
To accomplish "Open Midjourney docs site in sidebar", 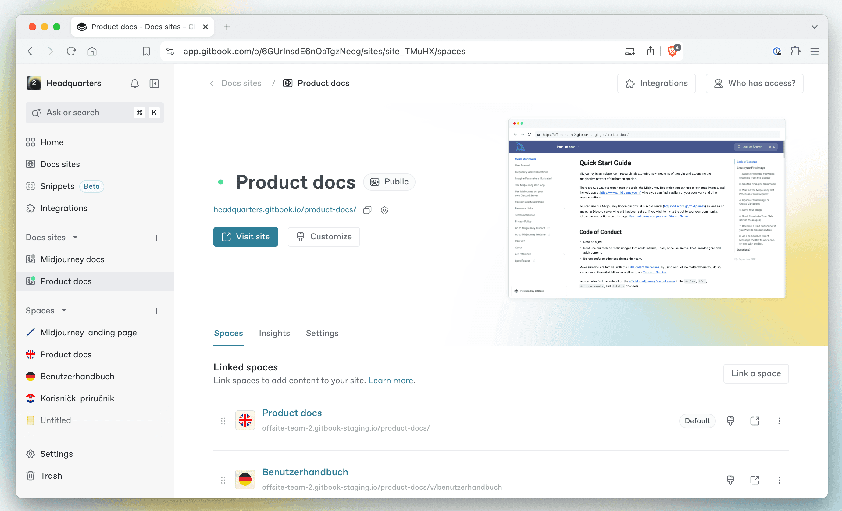I will click(x=95, y=259).
